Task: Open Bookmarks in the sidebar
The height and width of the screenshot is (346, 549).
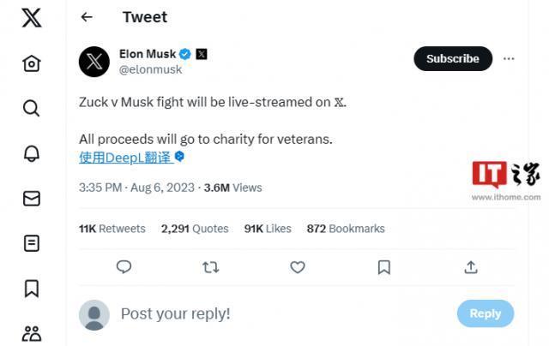Action: [x=32, y=289]
